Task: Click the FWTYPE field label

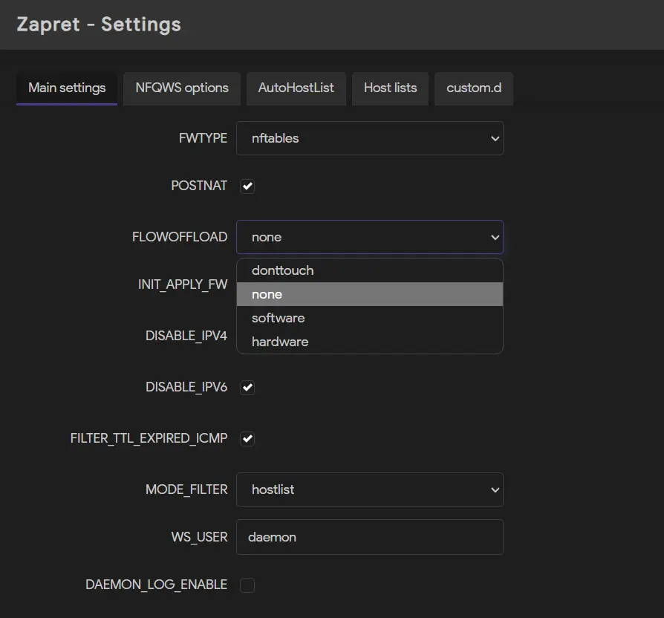Action: [x=203, y=138]
